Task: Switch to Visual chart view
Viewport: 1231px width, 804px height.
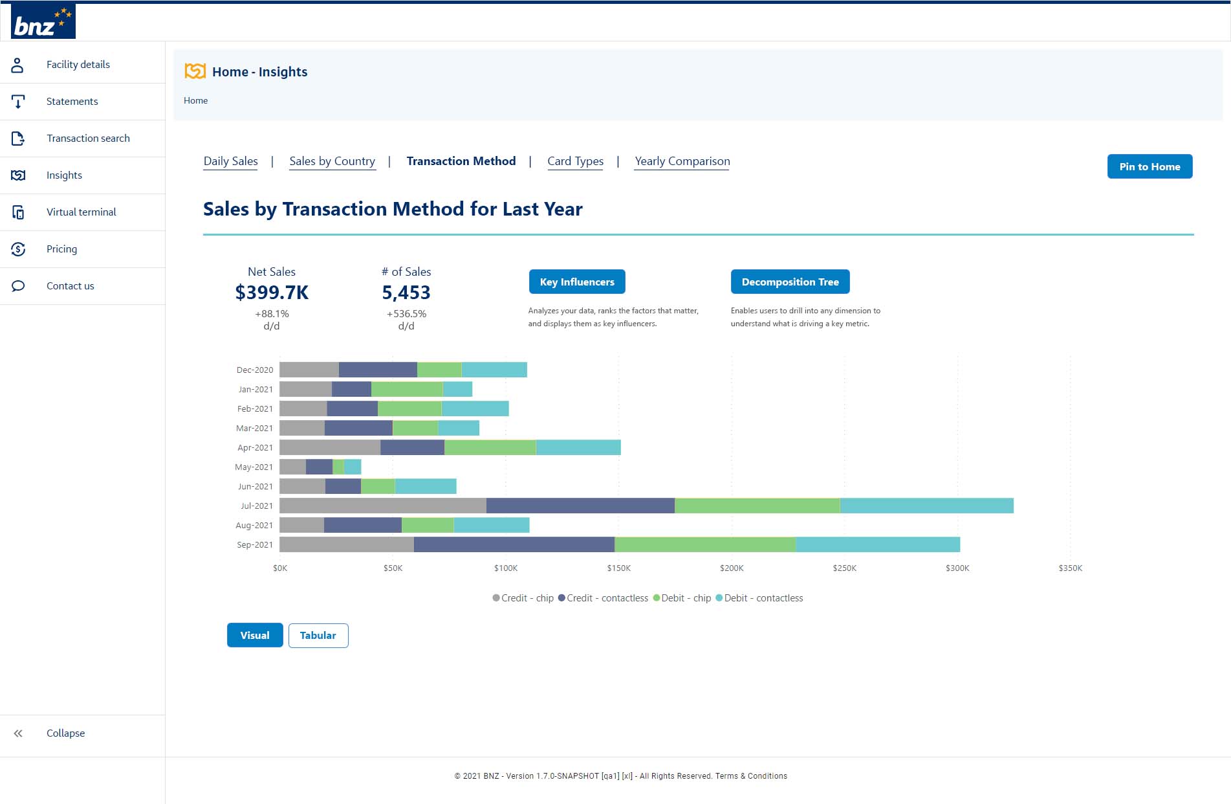Action: pos(255,635)
